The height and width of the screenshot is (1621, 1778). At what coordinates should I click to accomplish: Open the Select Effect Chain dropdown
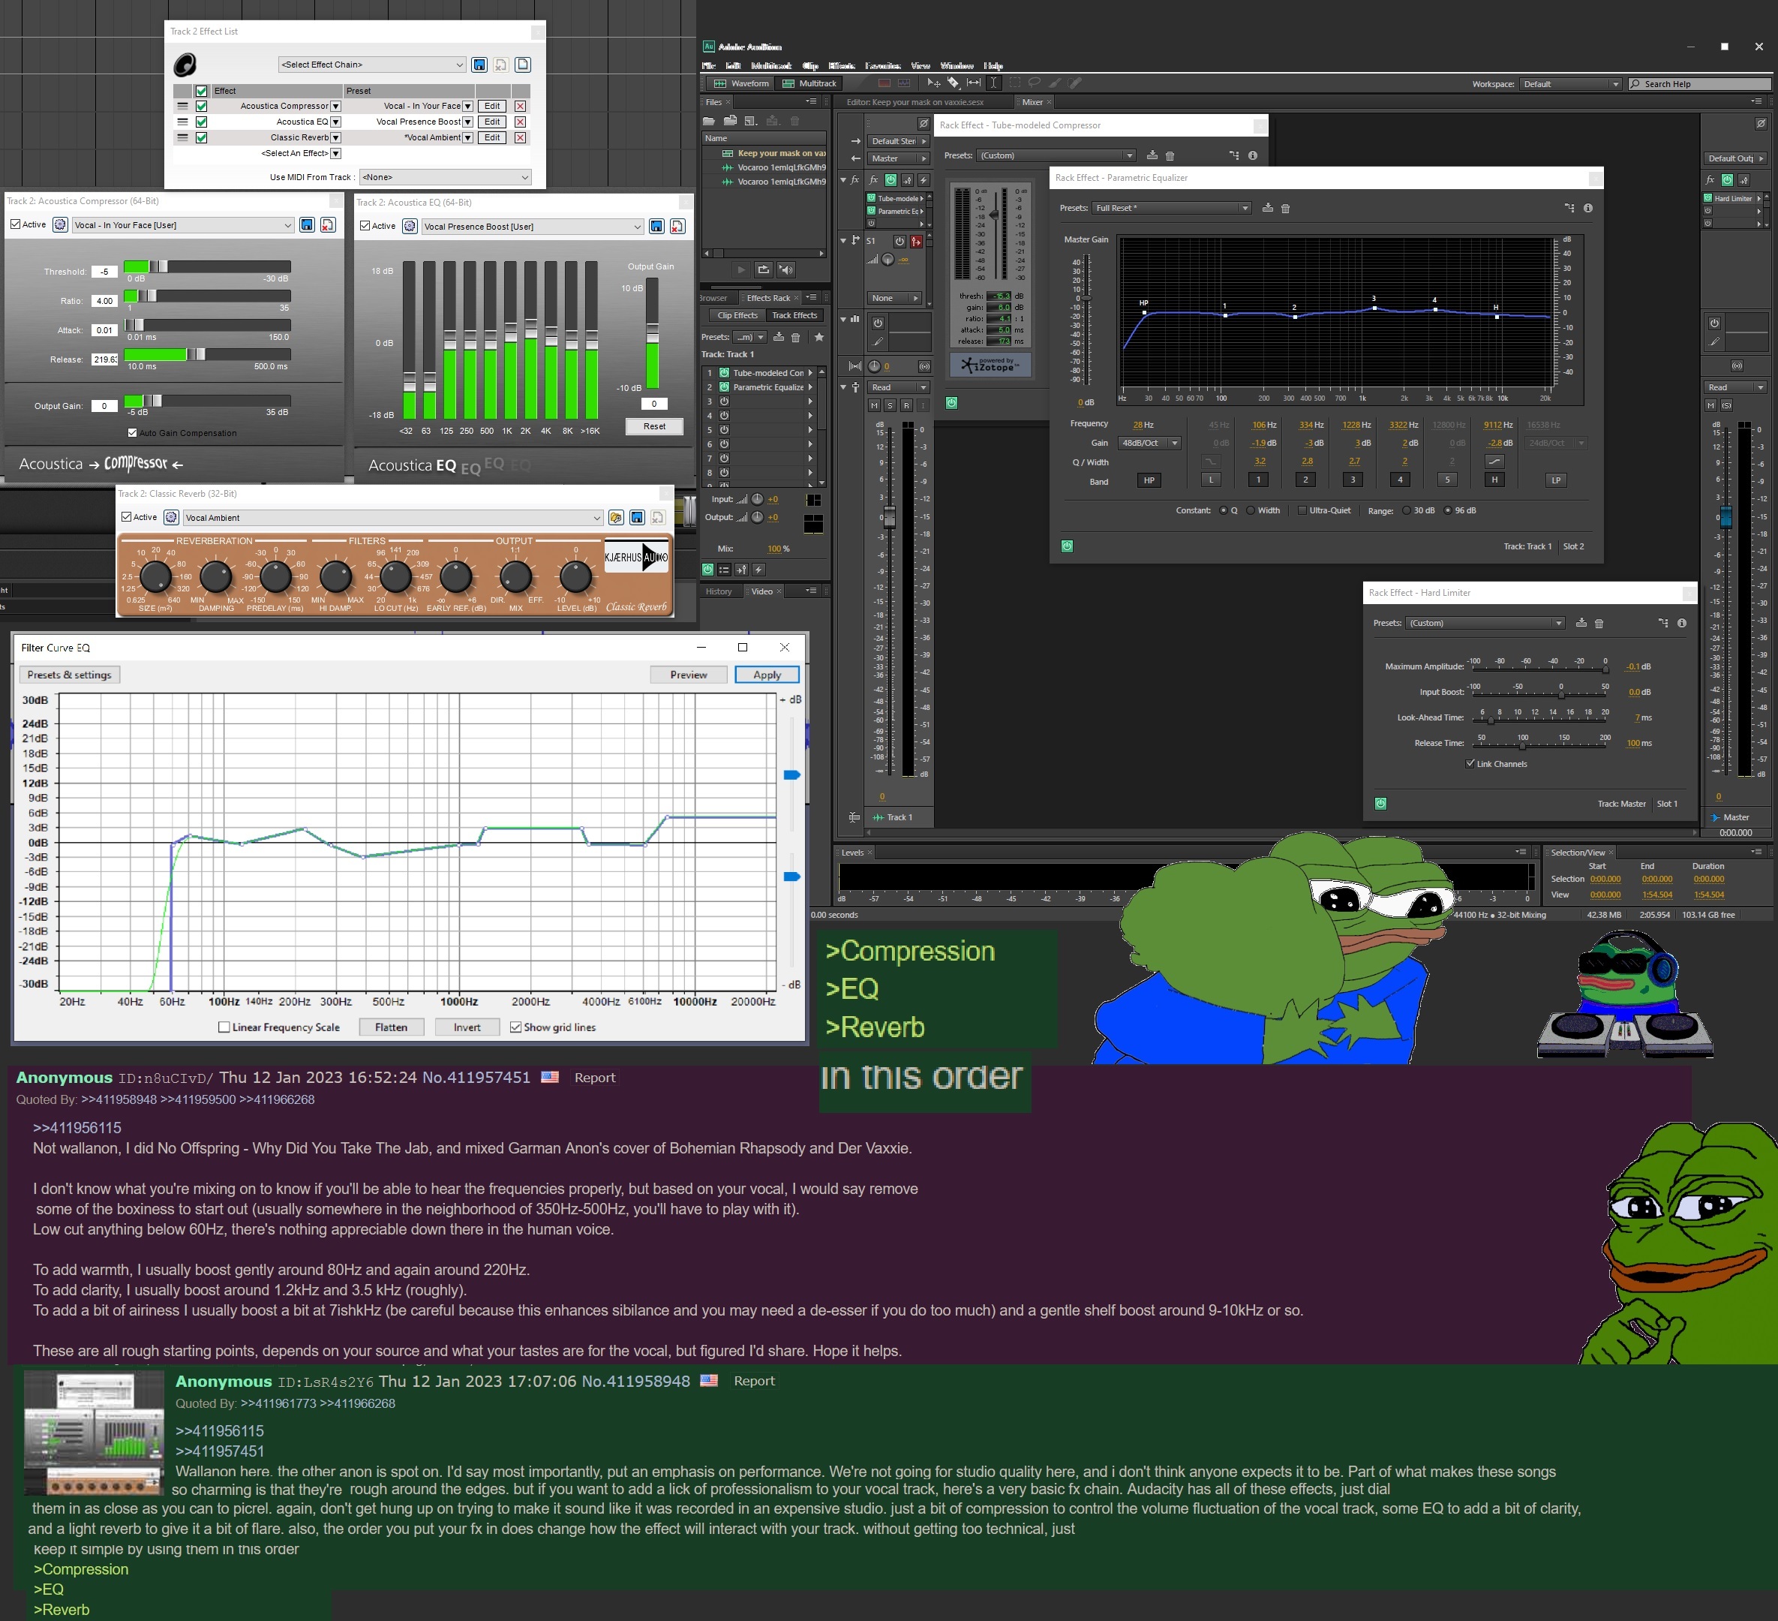pyautogui.click(x=372, y=65)
